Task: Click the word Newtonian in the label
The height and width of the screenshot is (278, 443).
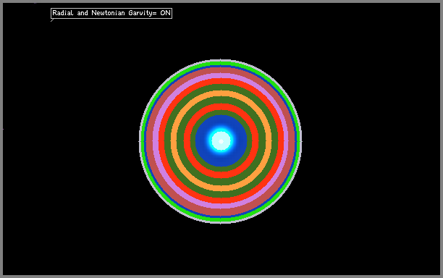Action: [x=108, y=13]
